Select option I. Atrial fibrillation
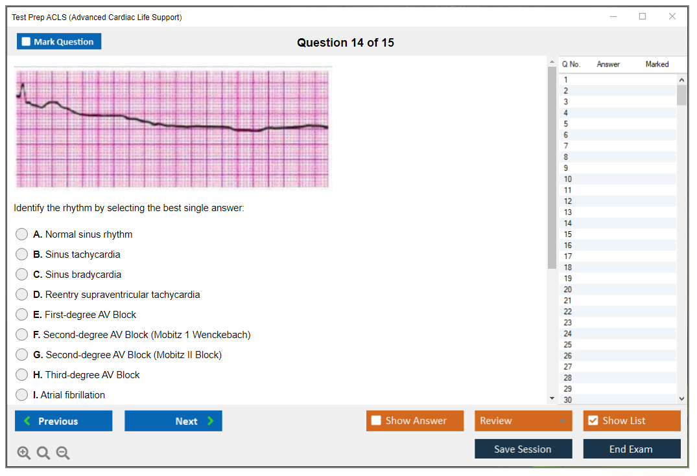The image size is (697, 476). tap(22, 395)
